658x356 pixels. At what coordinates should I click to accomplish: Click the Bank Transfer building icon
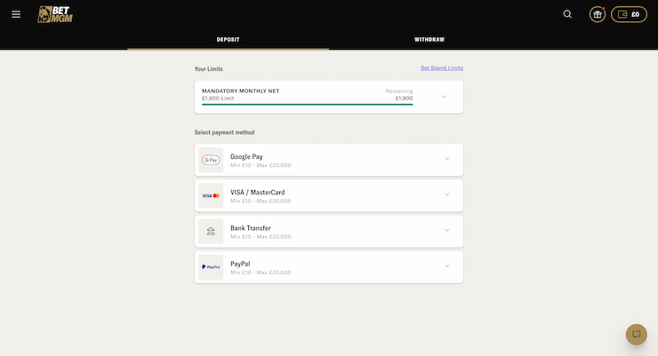tap(211, 231)
